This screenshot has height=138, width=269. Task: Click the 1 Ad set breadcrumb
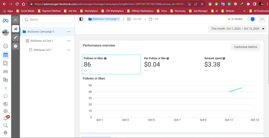point(134,19)
